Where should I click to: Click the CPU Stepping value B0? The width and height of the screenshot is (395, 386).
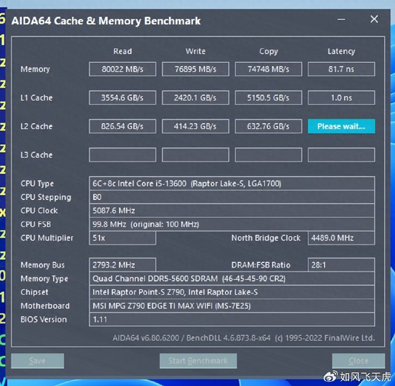click(x=232, y=197)
